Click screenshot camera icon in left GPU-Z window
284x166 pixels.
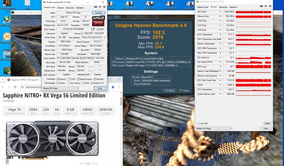pos(96,7)
